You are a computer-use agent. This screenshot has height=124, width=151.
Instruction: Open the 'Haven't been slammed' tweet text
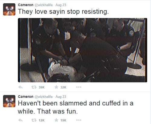(x=75, y=107)
